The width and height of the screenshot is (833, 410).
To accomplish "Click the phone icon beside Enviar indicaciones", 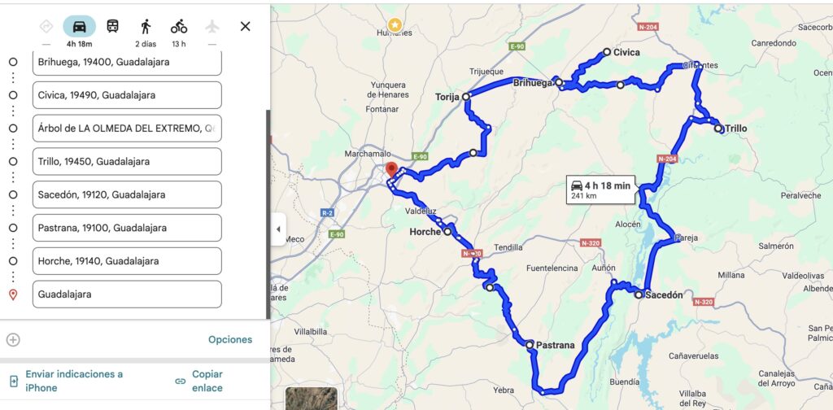I will tap(13, 381).
